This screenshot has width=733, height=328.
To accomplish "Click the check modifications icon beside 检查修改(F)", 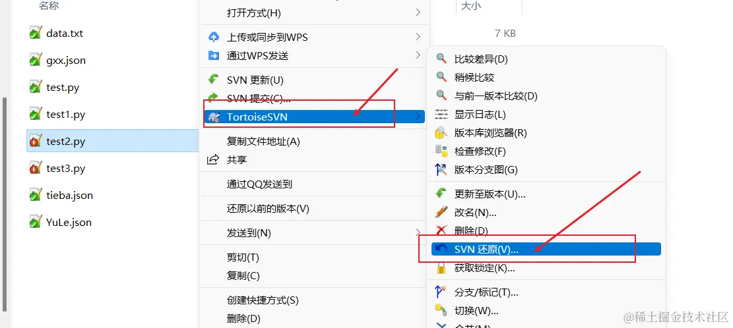I will point(441,151).
